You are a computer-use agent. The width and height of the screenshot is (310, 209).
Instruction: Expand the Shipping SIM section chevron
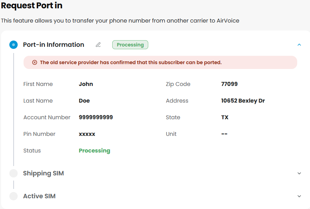(x=299, y=173)
